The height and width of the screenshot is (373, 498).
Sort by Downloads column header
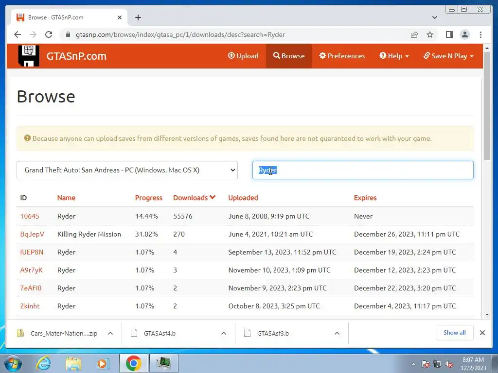point(195,198)
